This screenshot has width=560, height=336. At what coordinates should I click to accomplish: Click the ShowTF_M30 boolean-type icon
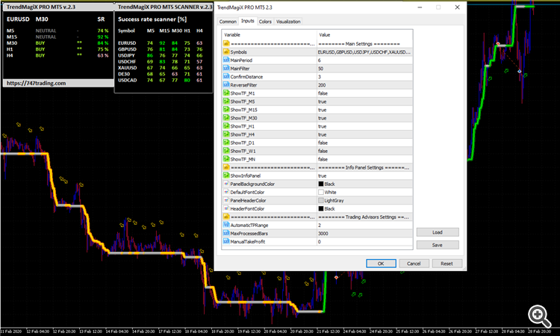[226, 117]
